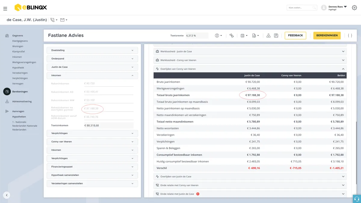Open Adviesmotivering in the sidebar
The height and width of the screenshot is (203, 361).
click(x=22, y=102)
